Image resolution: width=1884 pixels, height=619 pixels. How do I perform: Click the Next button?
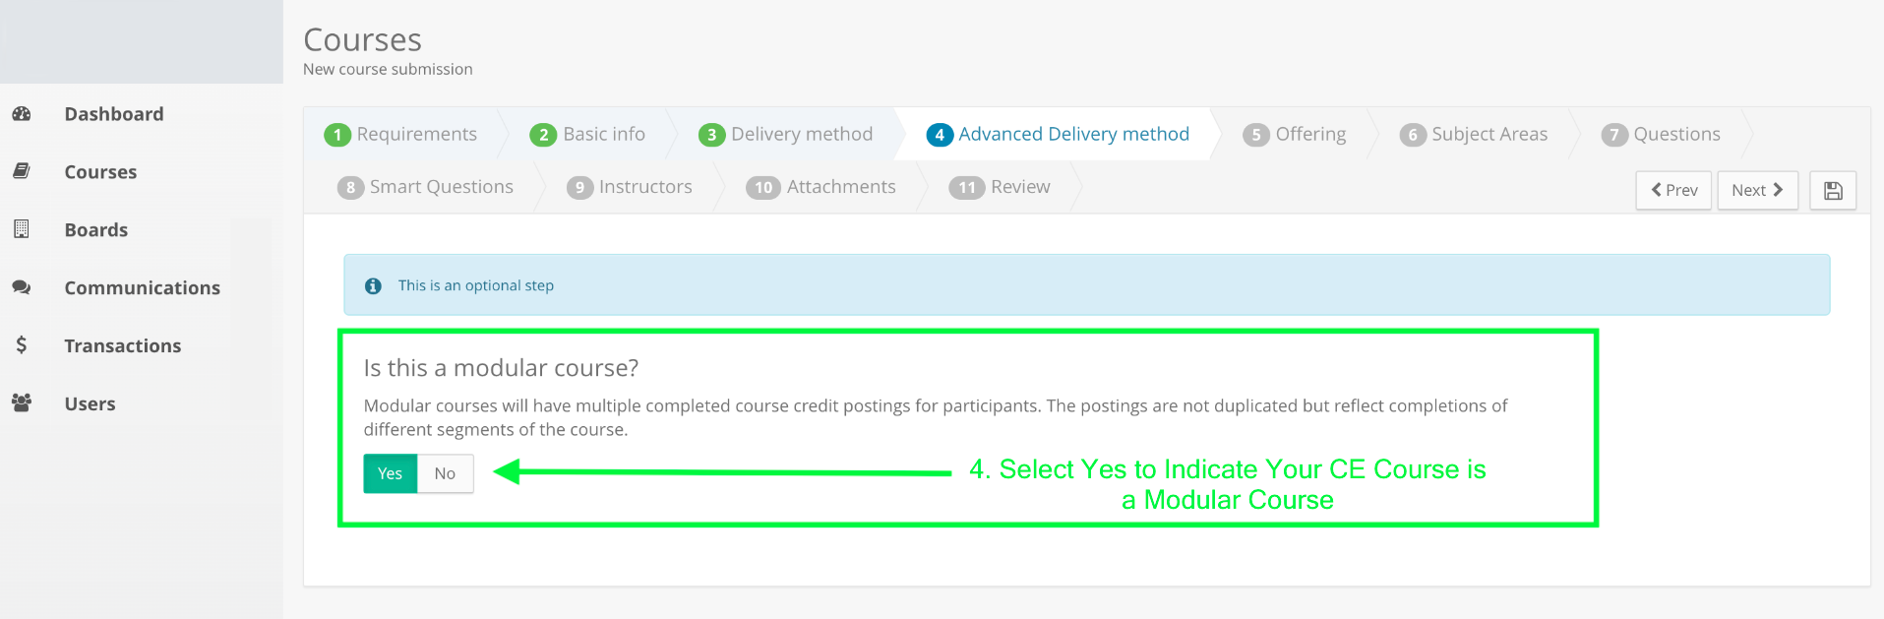[x=1757, y=190]
